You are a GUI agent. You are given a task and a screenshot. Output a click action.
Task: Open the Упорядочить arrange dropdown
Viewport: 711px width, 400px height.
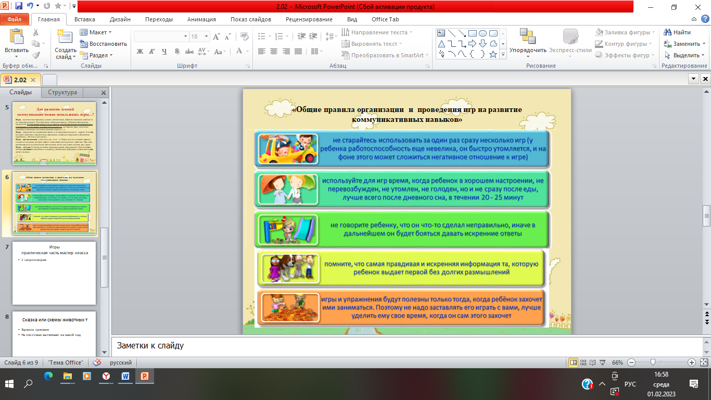[528, 44]
